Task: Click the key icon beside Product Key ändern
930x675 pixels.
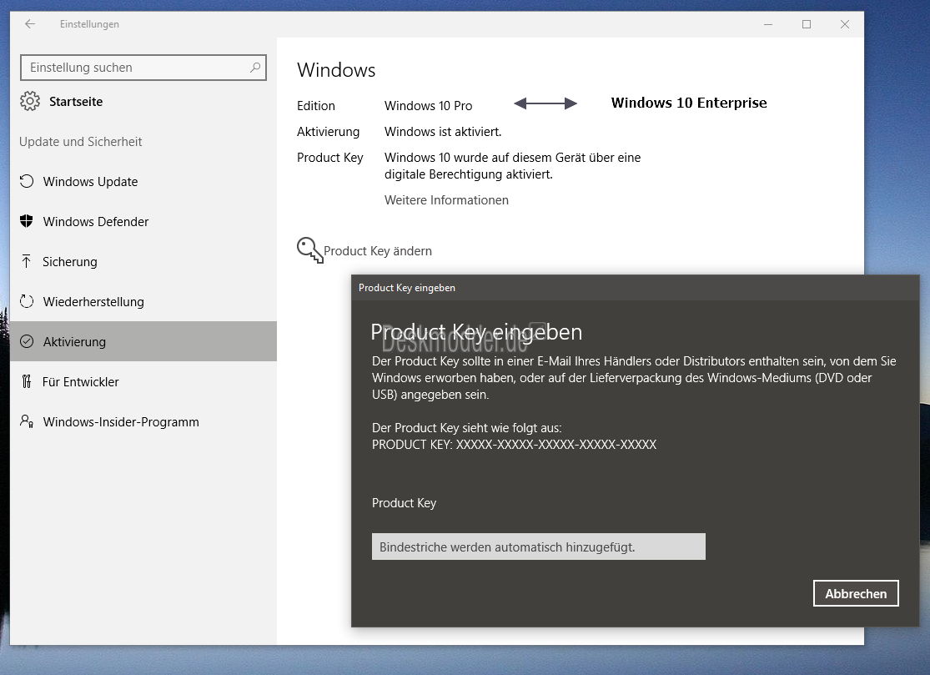Action: pos(309,250)
